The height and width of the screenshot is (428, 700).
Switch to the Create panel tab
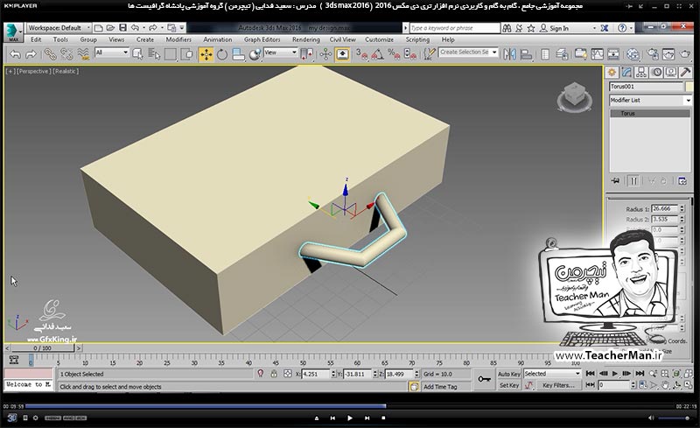pyautogui.click(x=612, y=72)
